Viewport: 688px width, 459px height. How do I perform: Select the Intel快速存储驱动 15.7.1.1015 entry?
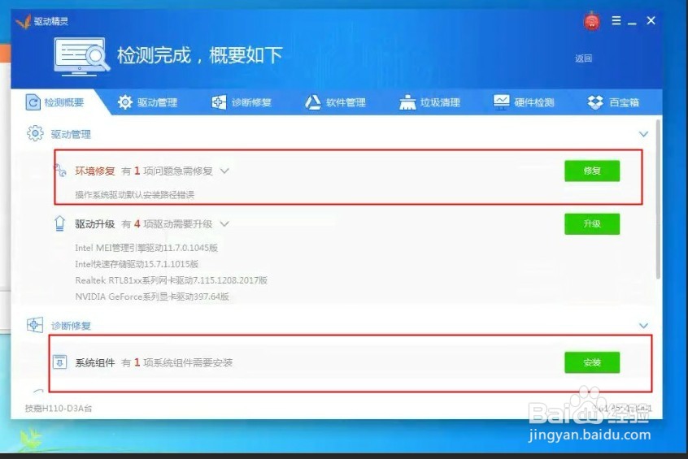pos(137,264)
